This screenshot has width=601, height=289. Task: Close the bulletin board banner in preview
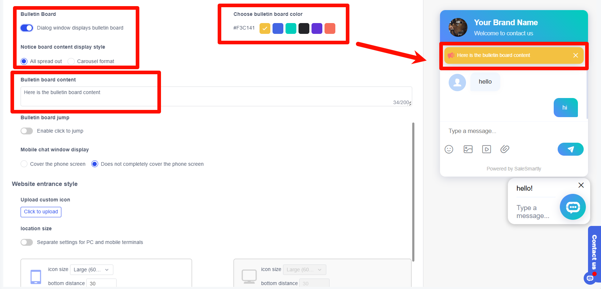pyautogui.click(x=576, y=55)
